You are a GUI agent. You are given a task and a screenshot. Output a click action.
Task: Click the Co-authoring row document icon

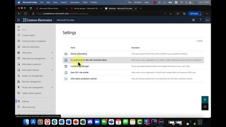(66, 60)
